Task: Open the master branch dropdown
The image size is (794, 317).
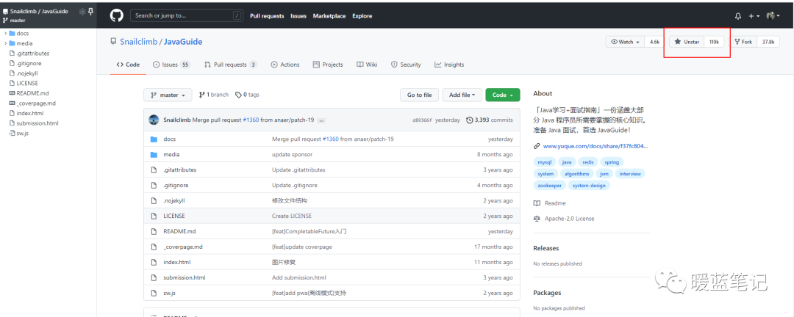Action: point(168,95)
